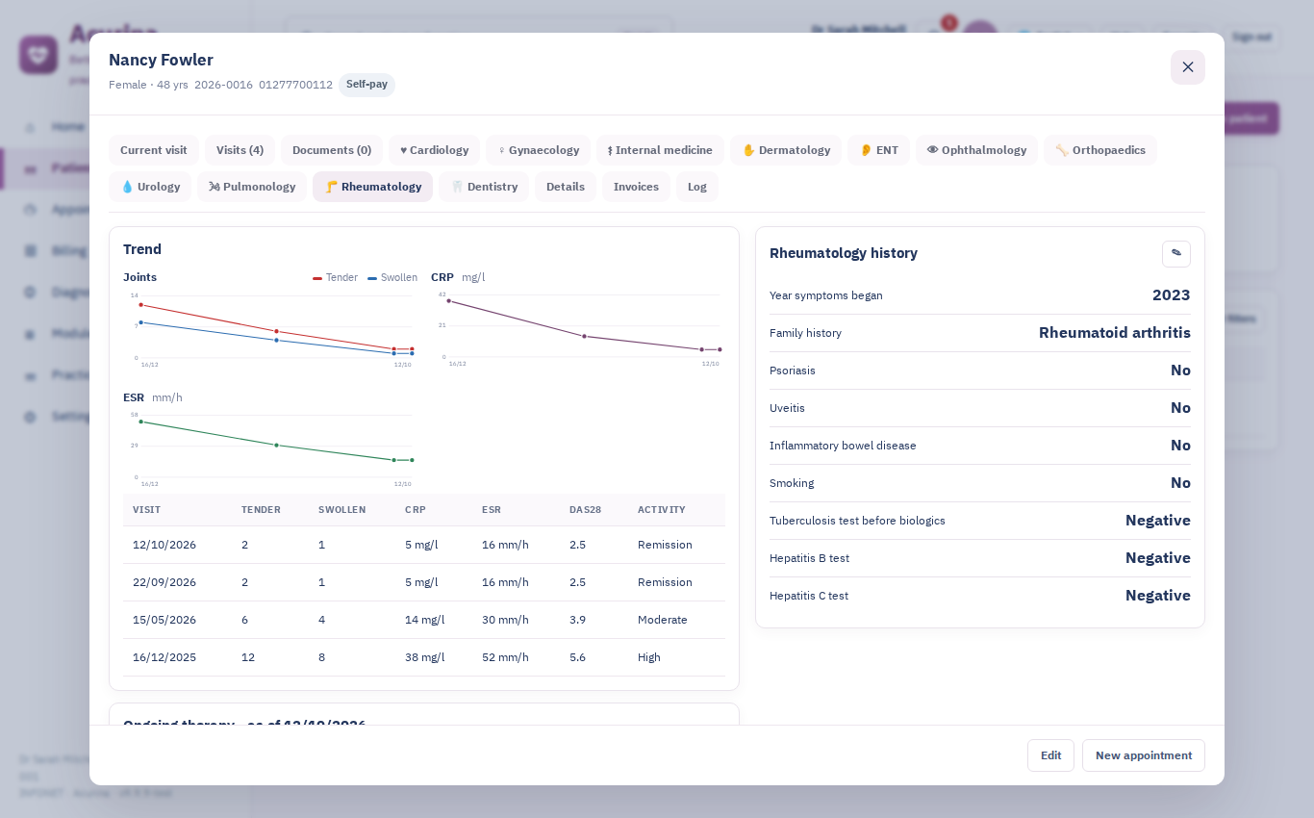Show the Details tab
The image size is (1314, 818).
(566, 187)
